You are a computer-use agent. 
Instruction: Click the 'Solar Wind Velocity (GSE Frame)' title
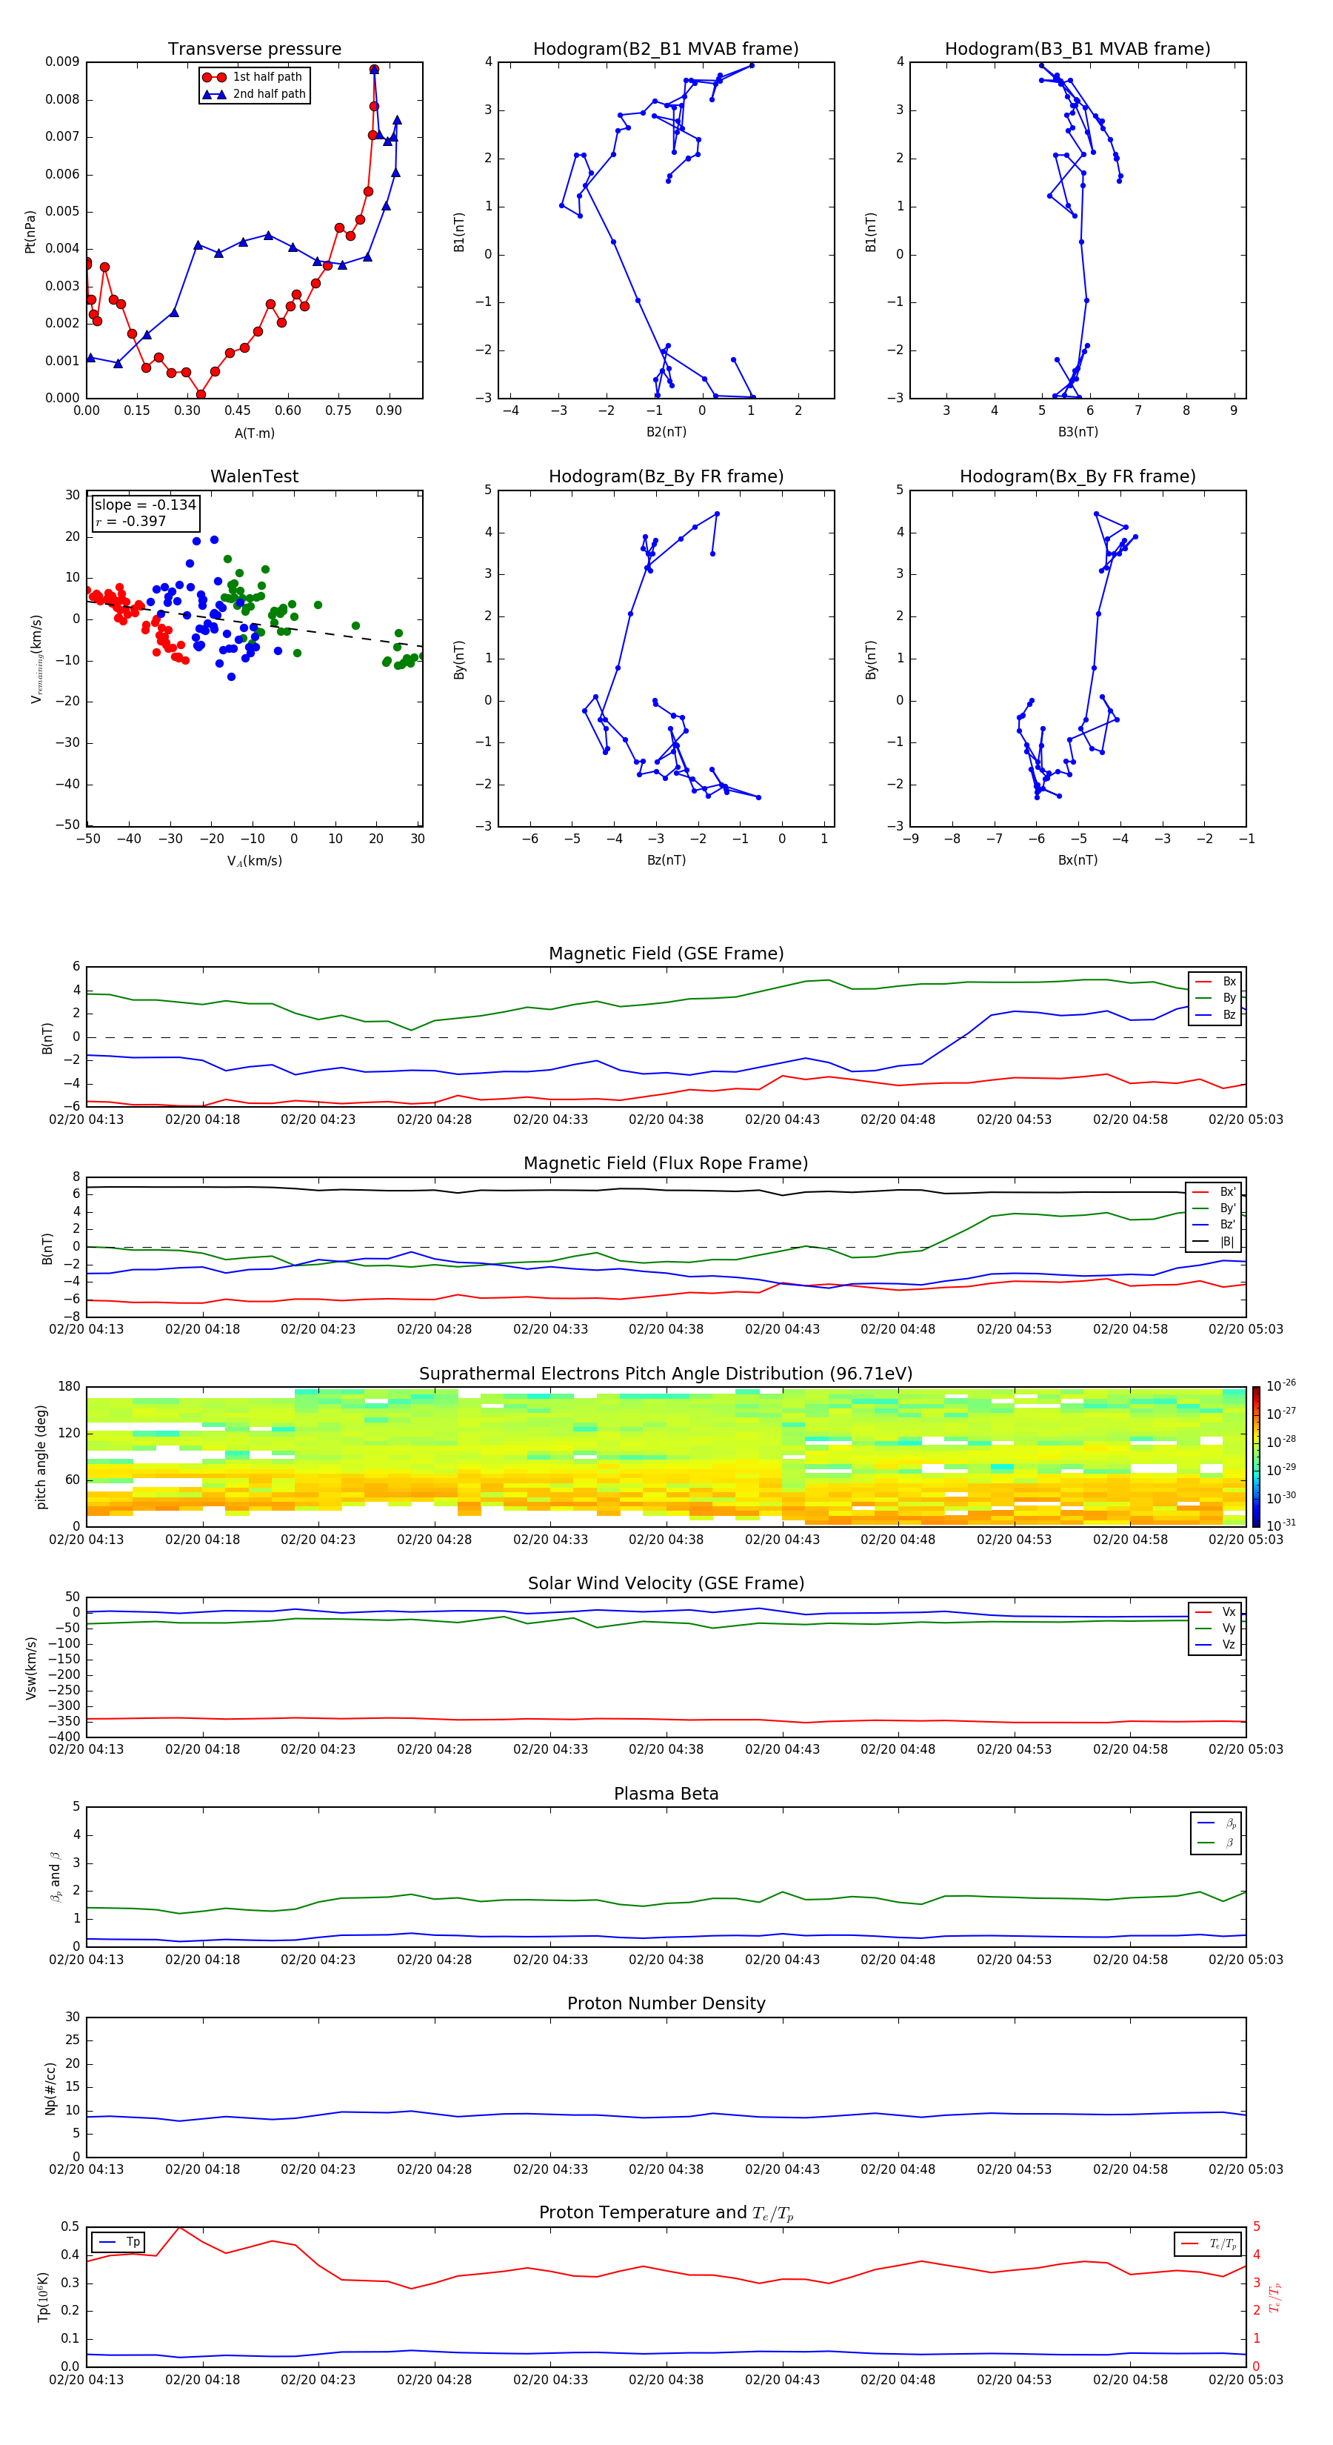click(666, 1583)
